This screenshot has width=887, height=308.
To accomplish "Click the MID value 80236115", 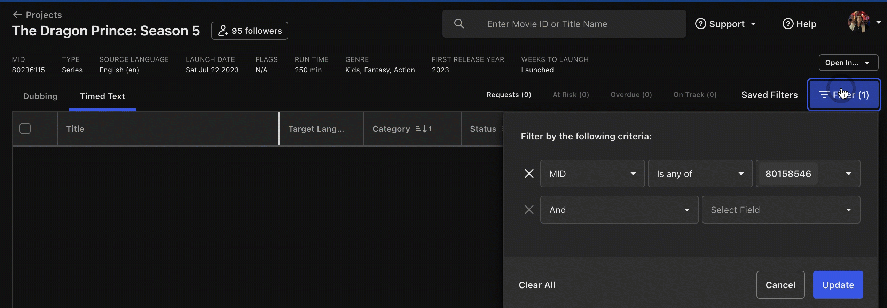I will [x=29, y=70].
